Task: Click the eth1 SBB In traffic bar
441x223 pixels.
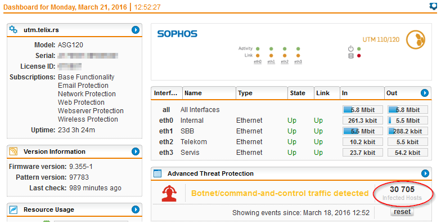Action: click(362, 131)
